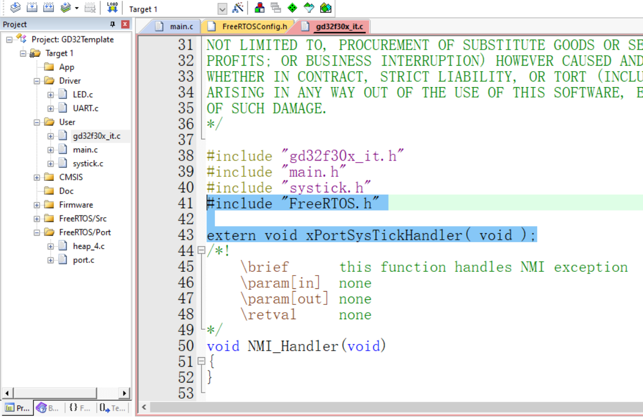Collapse the Driver folder node
The image size is (643, 419).
pos(37,81)
